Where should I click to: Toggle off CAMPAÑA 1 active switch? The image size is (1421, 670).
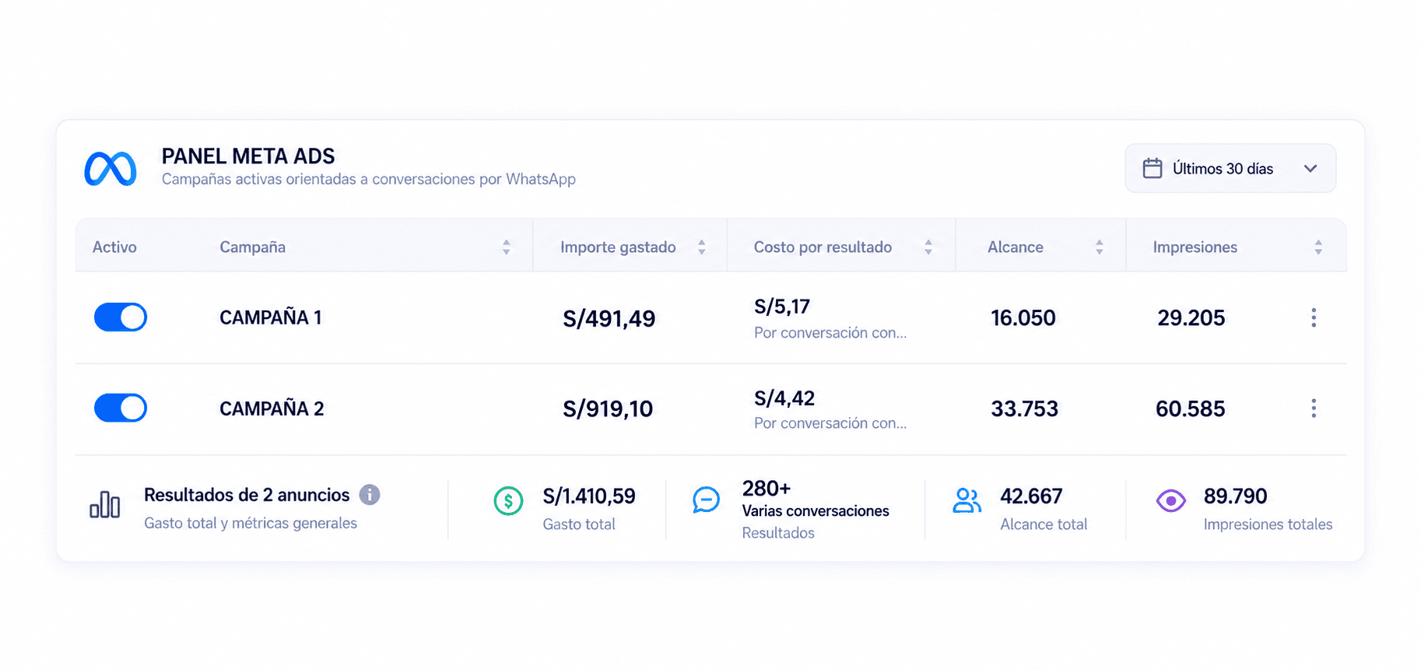click(x=121, y=317)
